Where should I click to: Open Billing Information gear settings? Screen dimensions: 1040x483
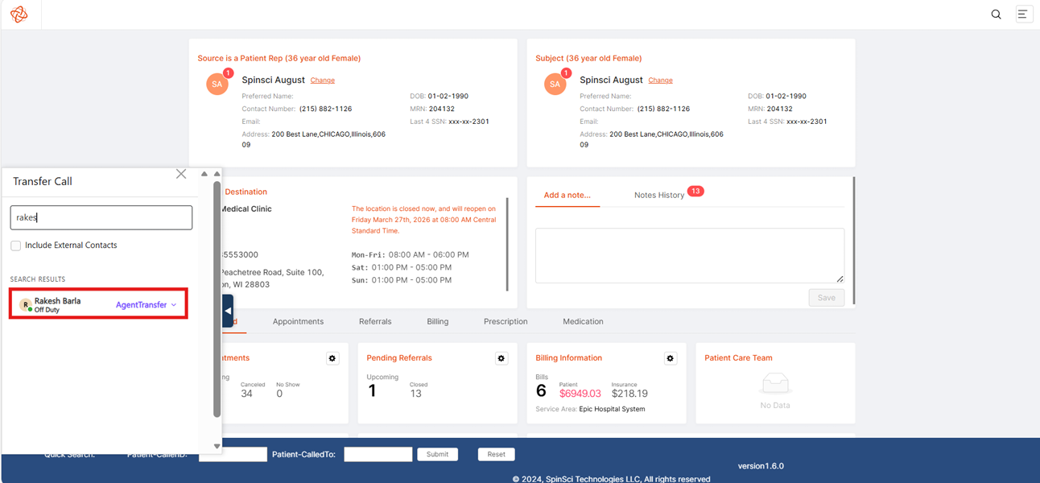671,358
